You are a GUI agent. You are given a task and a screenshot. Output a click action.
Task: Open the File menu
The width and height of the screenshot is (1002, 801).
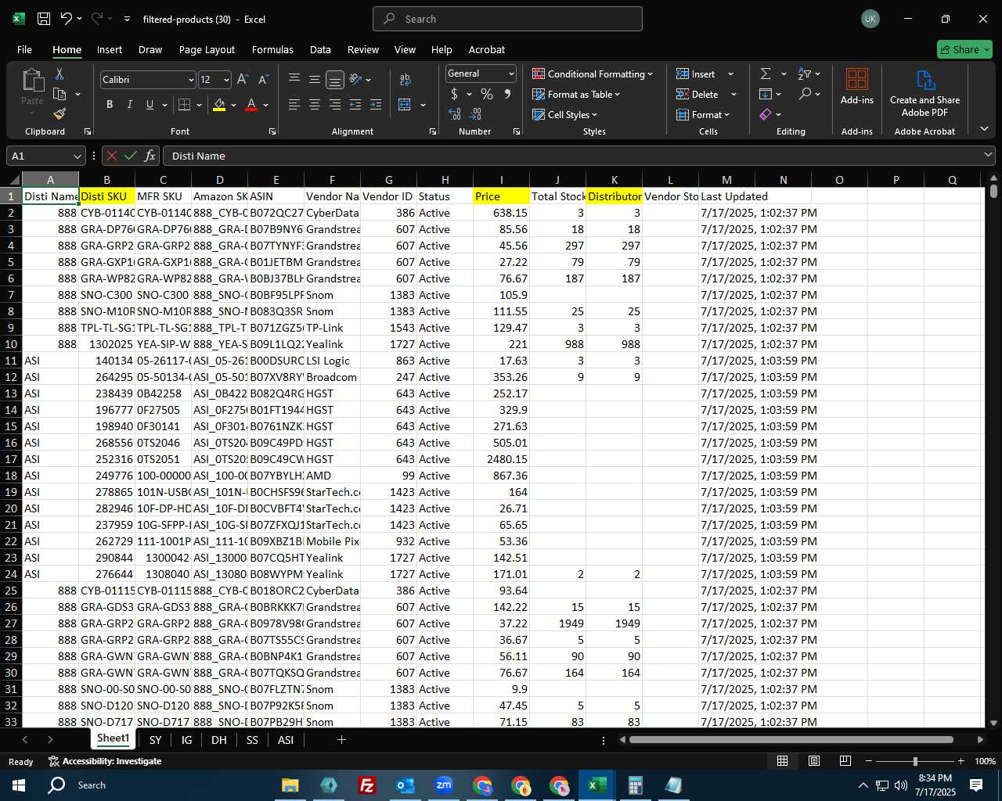point(24,49)
